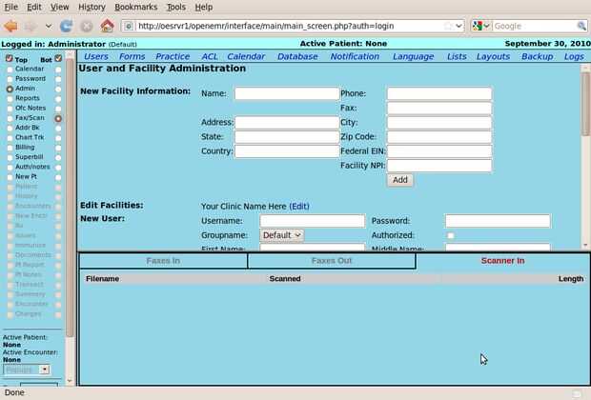
Task: Reload the page with the refresh icon
Action: [67, 26]
